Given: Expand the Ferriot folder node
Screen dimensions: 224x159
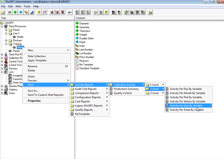Looking at the screenshot, I should coord(6,30).
